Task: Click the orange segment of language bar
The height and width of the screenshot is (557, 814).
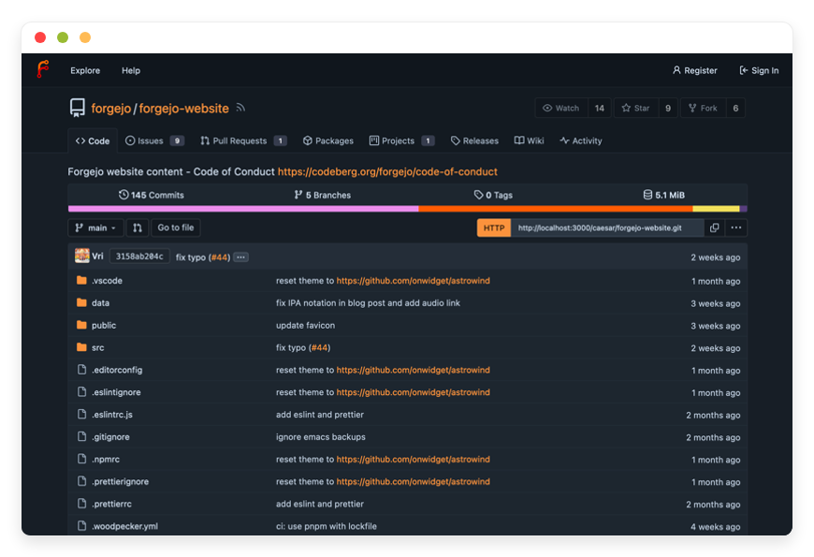Action: [556, 209]
